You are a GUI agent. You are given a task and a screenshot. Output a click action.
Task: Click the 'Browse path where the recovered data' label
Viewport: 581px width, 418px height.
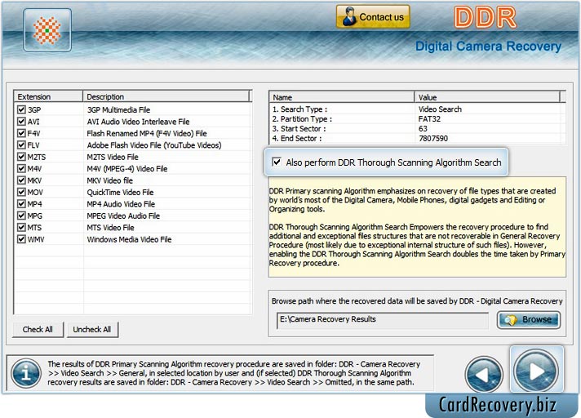click(x=417, y=301)
